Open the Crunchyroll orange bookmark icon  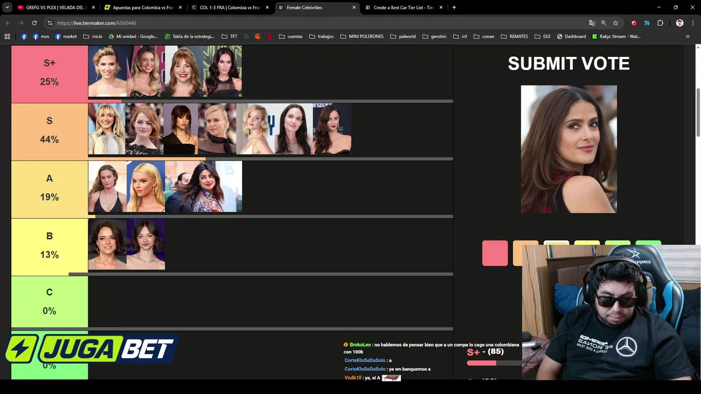258,37
